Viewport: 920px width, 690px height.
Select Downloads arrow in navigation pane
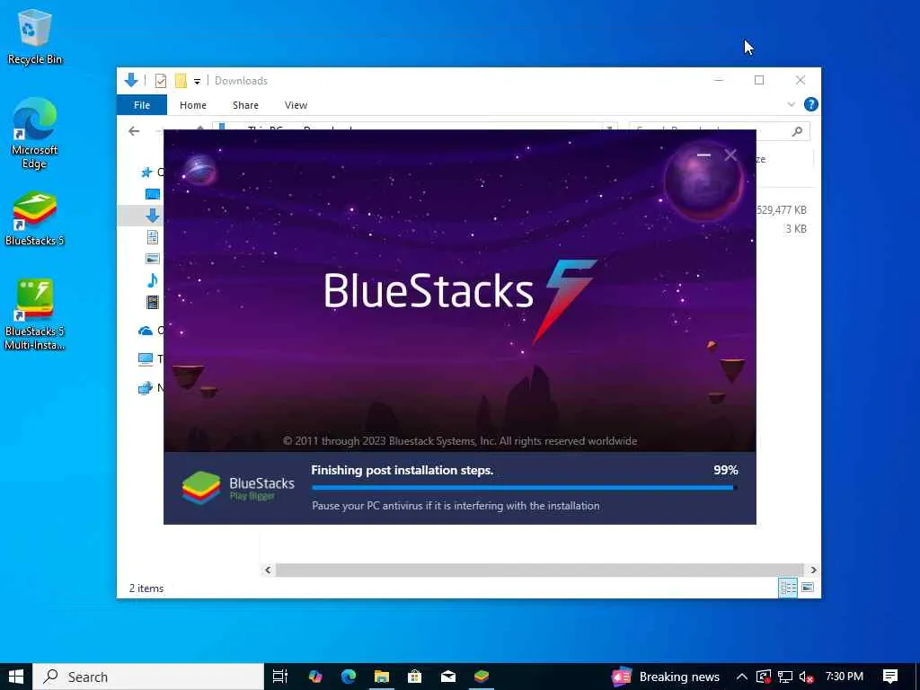click(x=153, y=216)
